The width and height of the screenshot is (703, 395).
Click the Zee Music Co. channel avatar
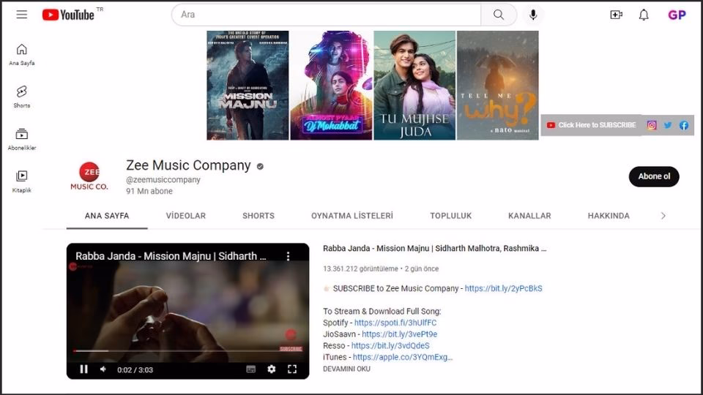89,176
